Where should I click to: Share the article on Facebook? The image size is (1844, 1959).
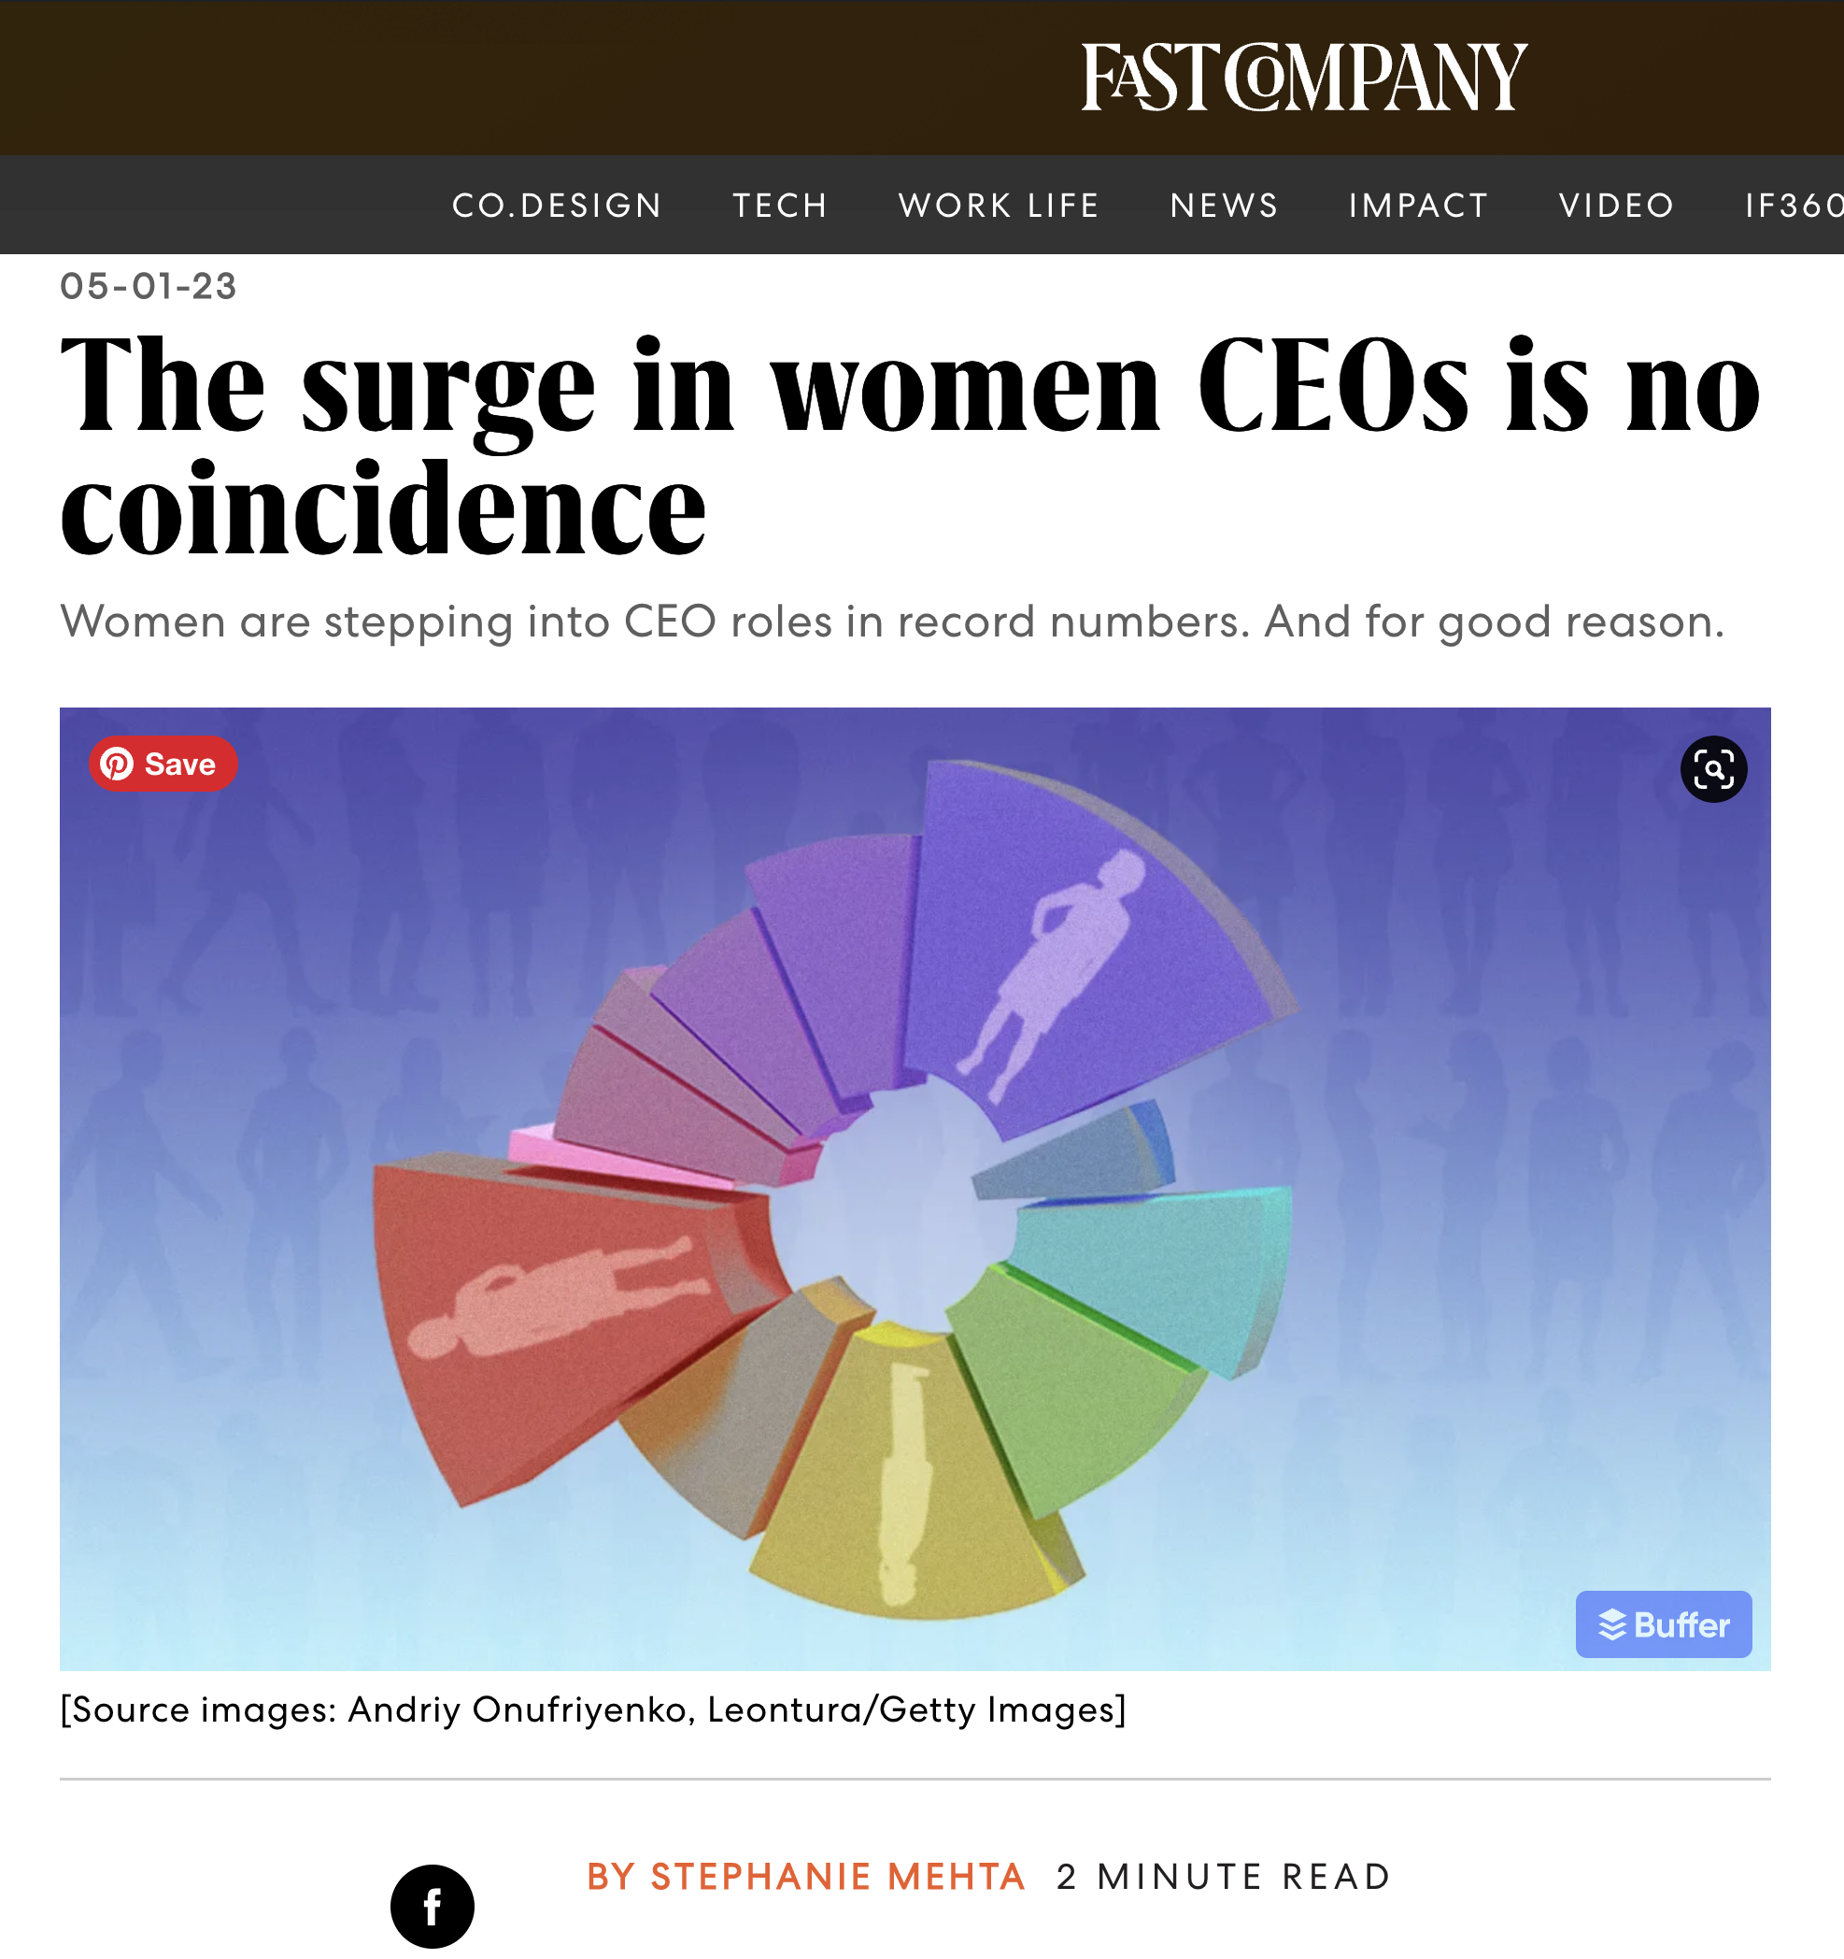coord(432,1906)
